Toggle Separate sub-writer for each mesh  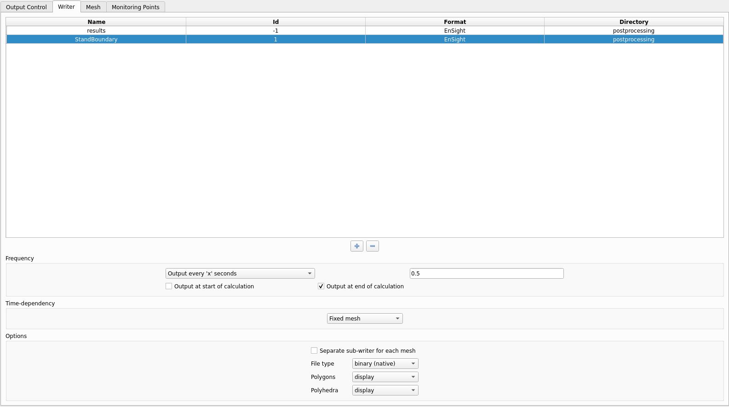tap(314, 350)
